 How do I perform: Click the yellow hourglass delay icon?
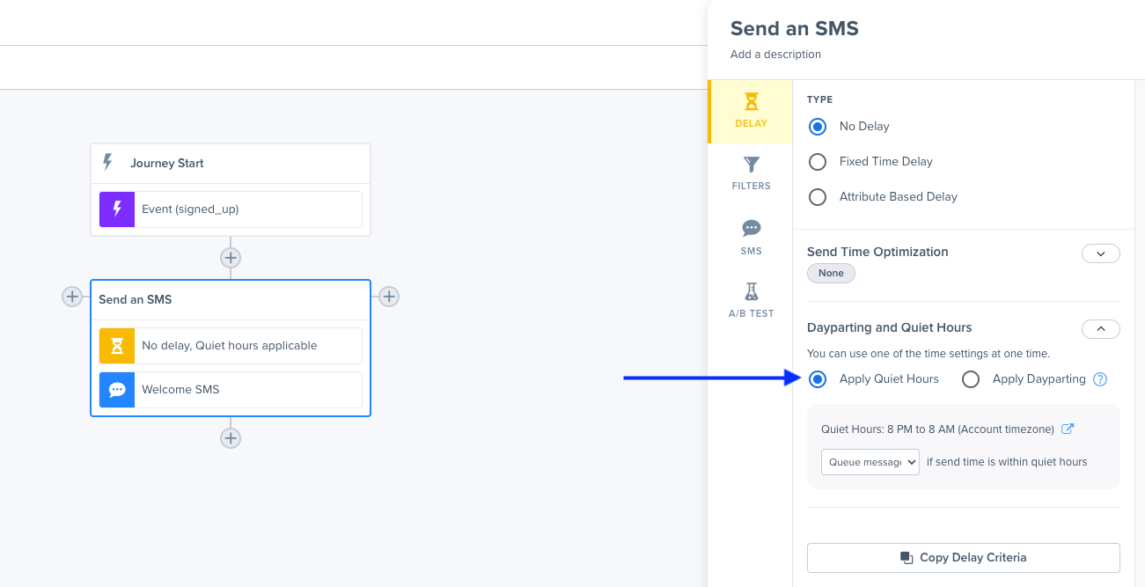117,346
